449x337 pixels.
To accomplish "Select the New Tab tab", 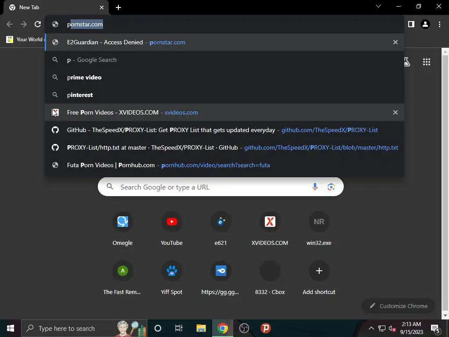I will pyautogui.click(x=56, y=8).
